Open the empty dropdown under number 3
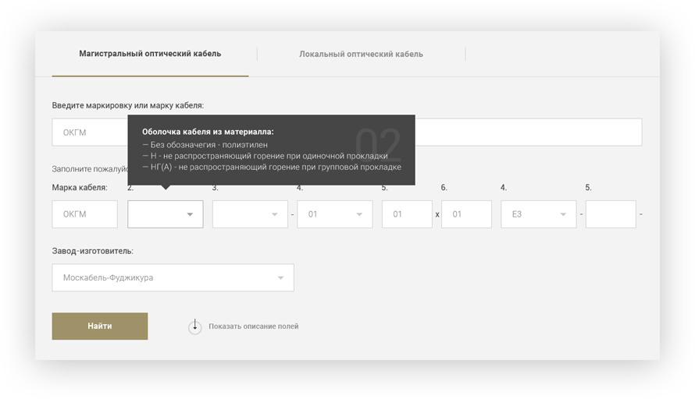Image resolution: width=695 pixels, height=399 pixels. 250,214
